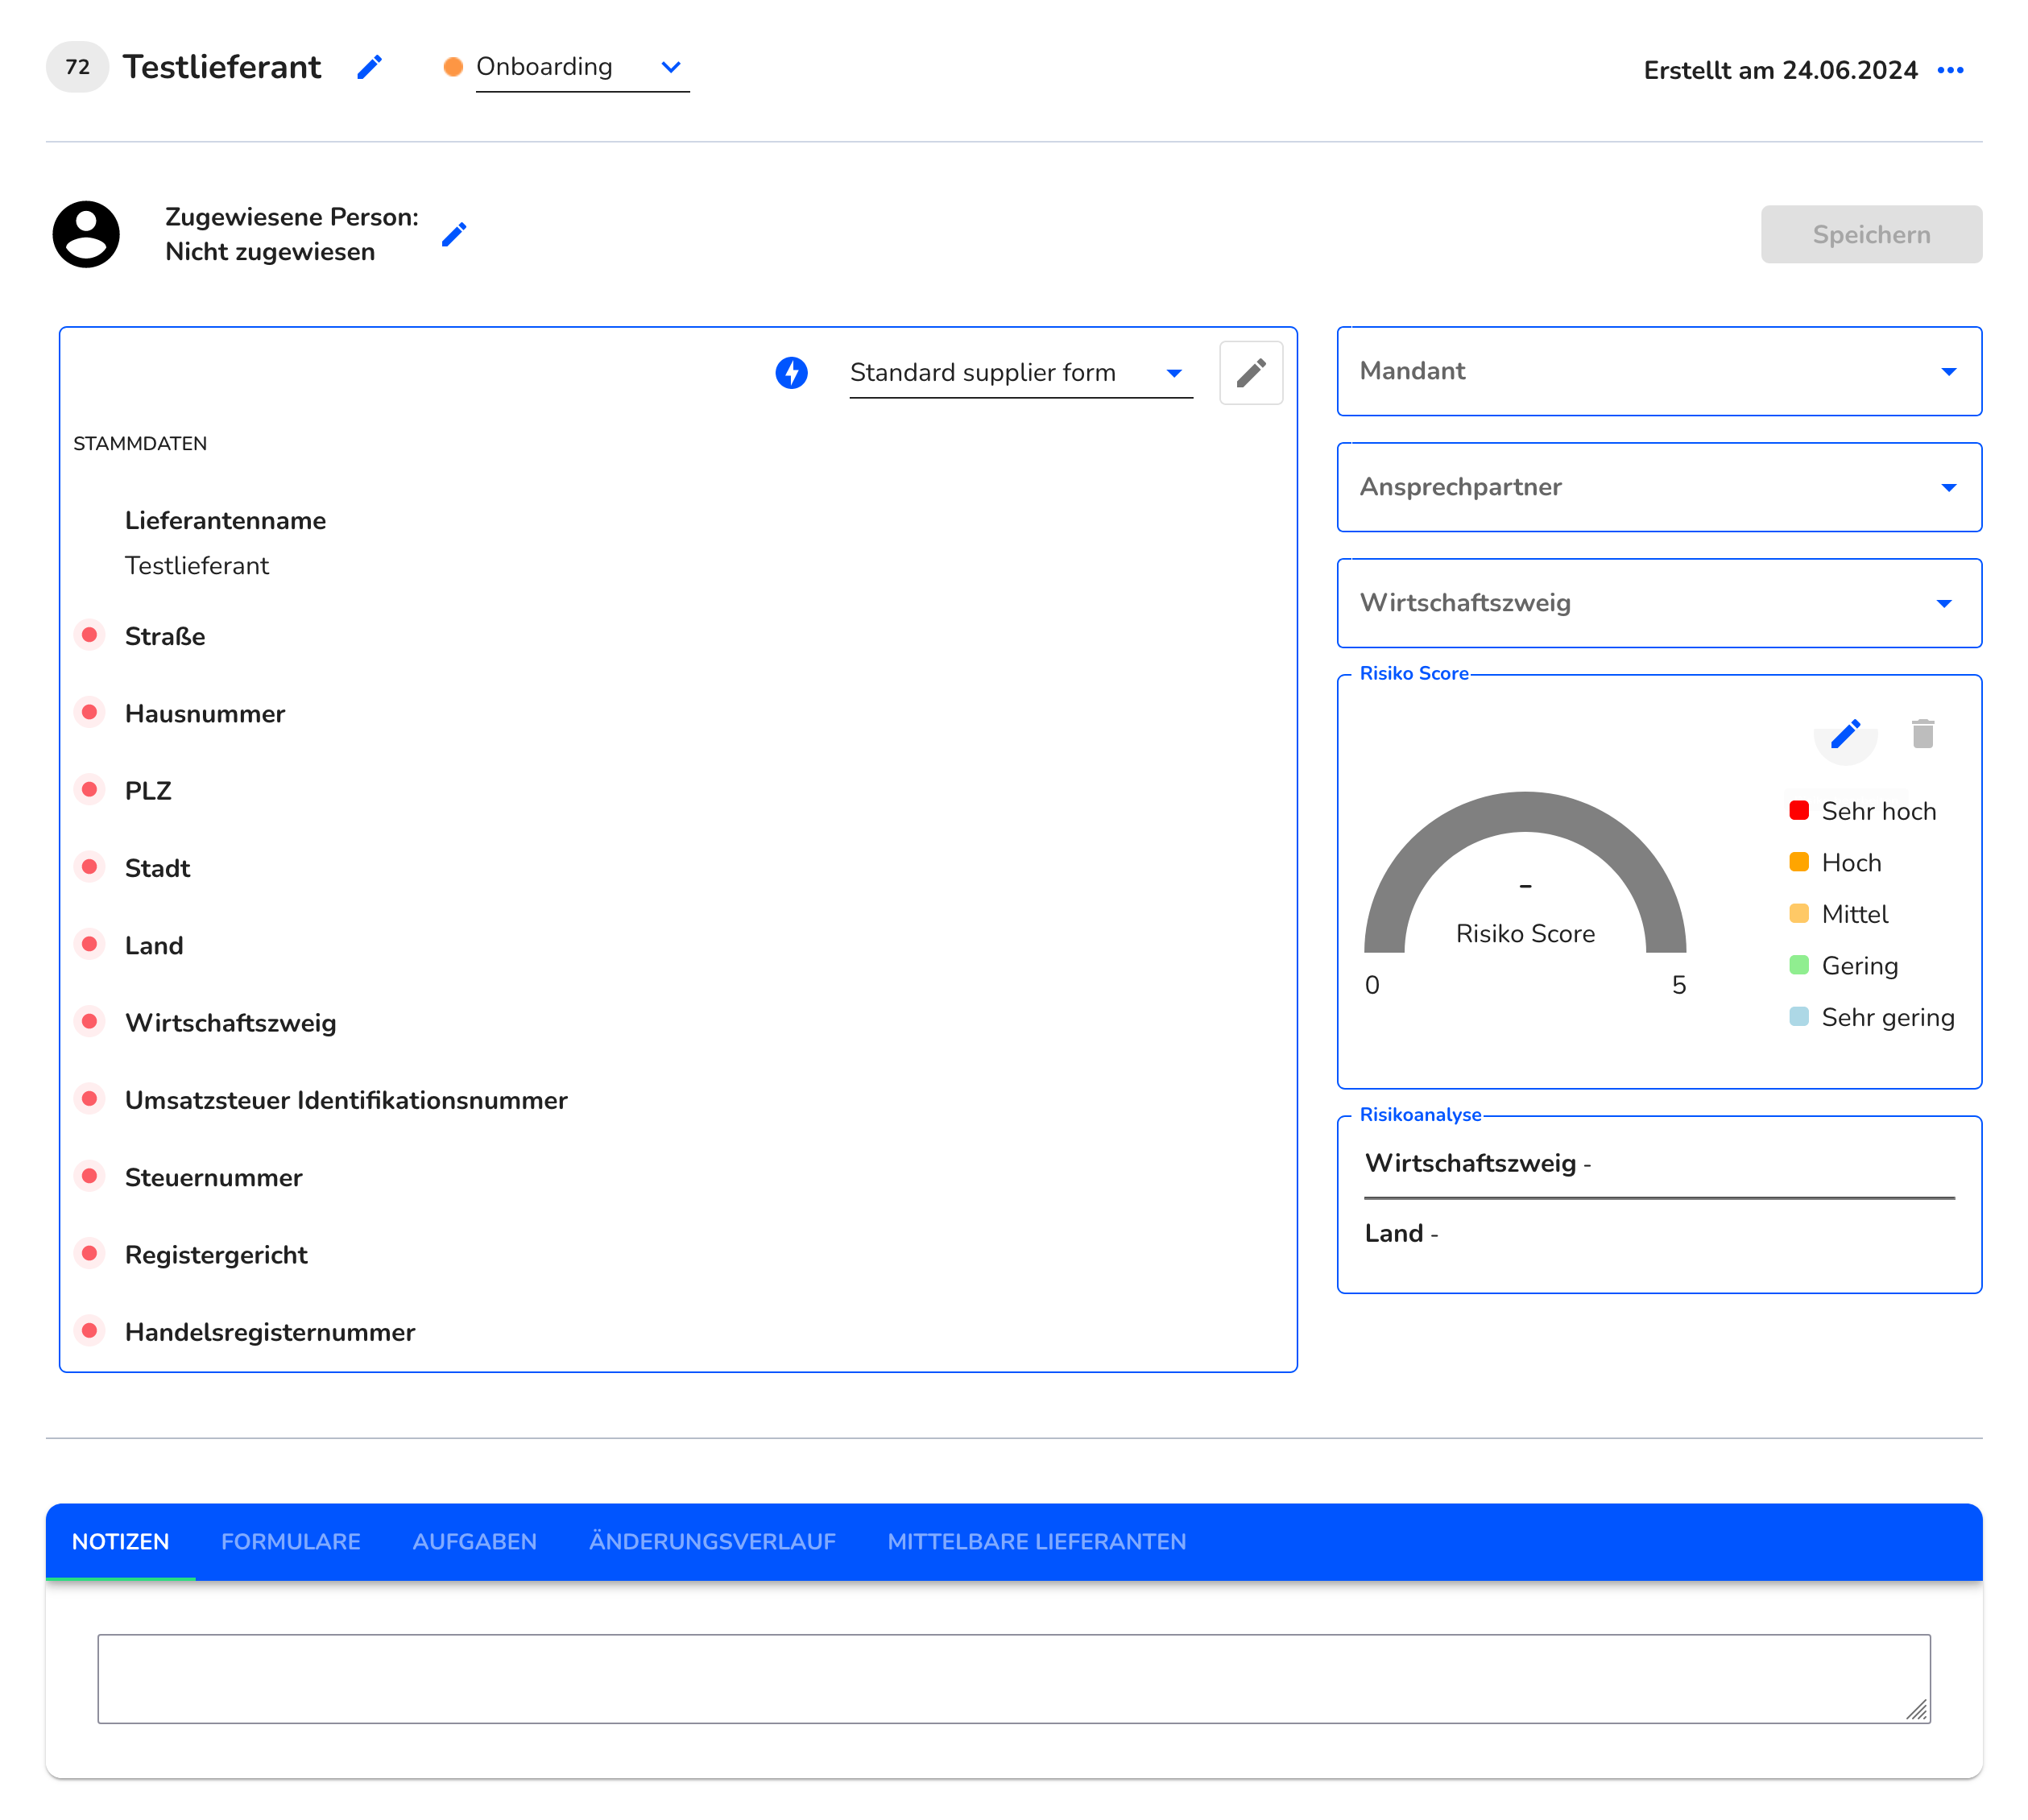
Task: Click red status dot beside PLZ
Action: [89, 790]
